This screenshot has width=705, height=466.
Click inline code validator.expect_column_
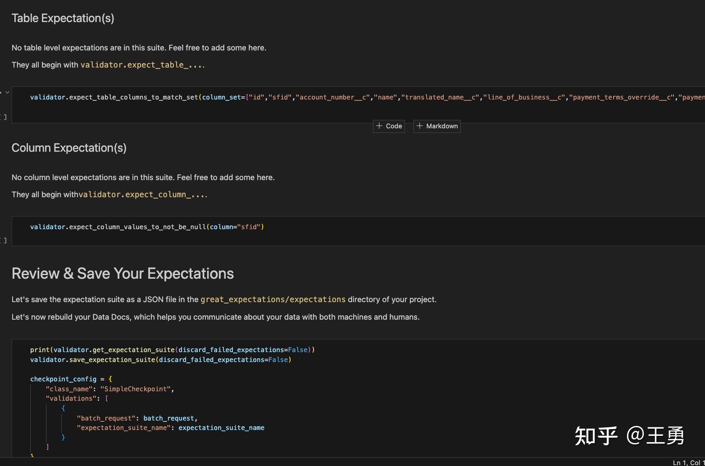142,195
